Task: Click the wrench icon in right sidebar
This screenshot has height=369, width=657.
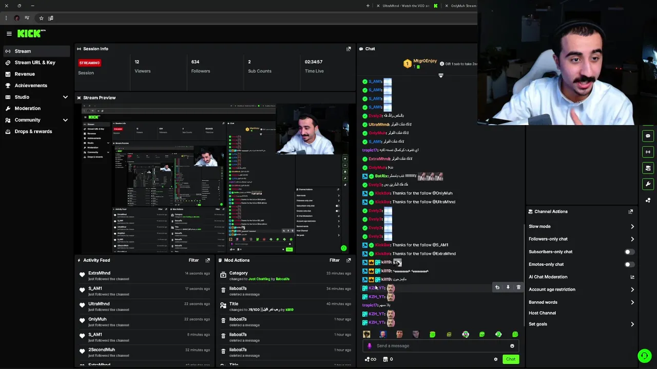Action: (x=648, y=184)
